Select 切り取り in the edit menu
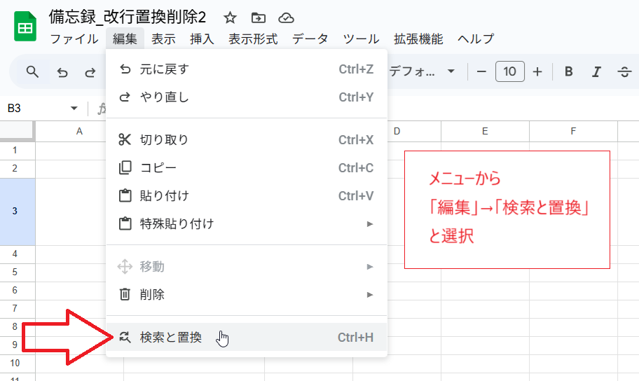 coord(247,140)
